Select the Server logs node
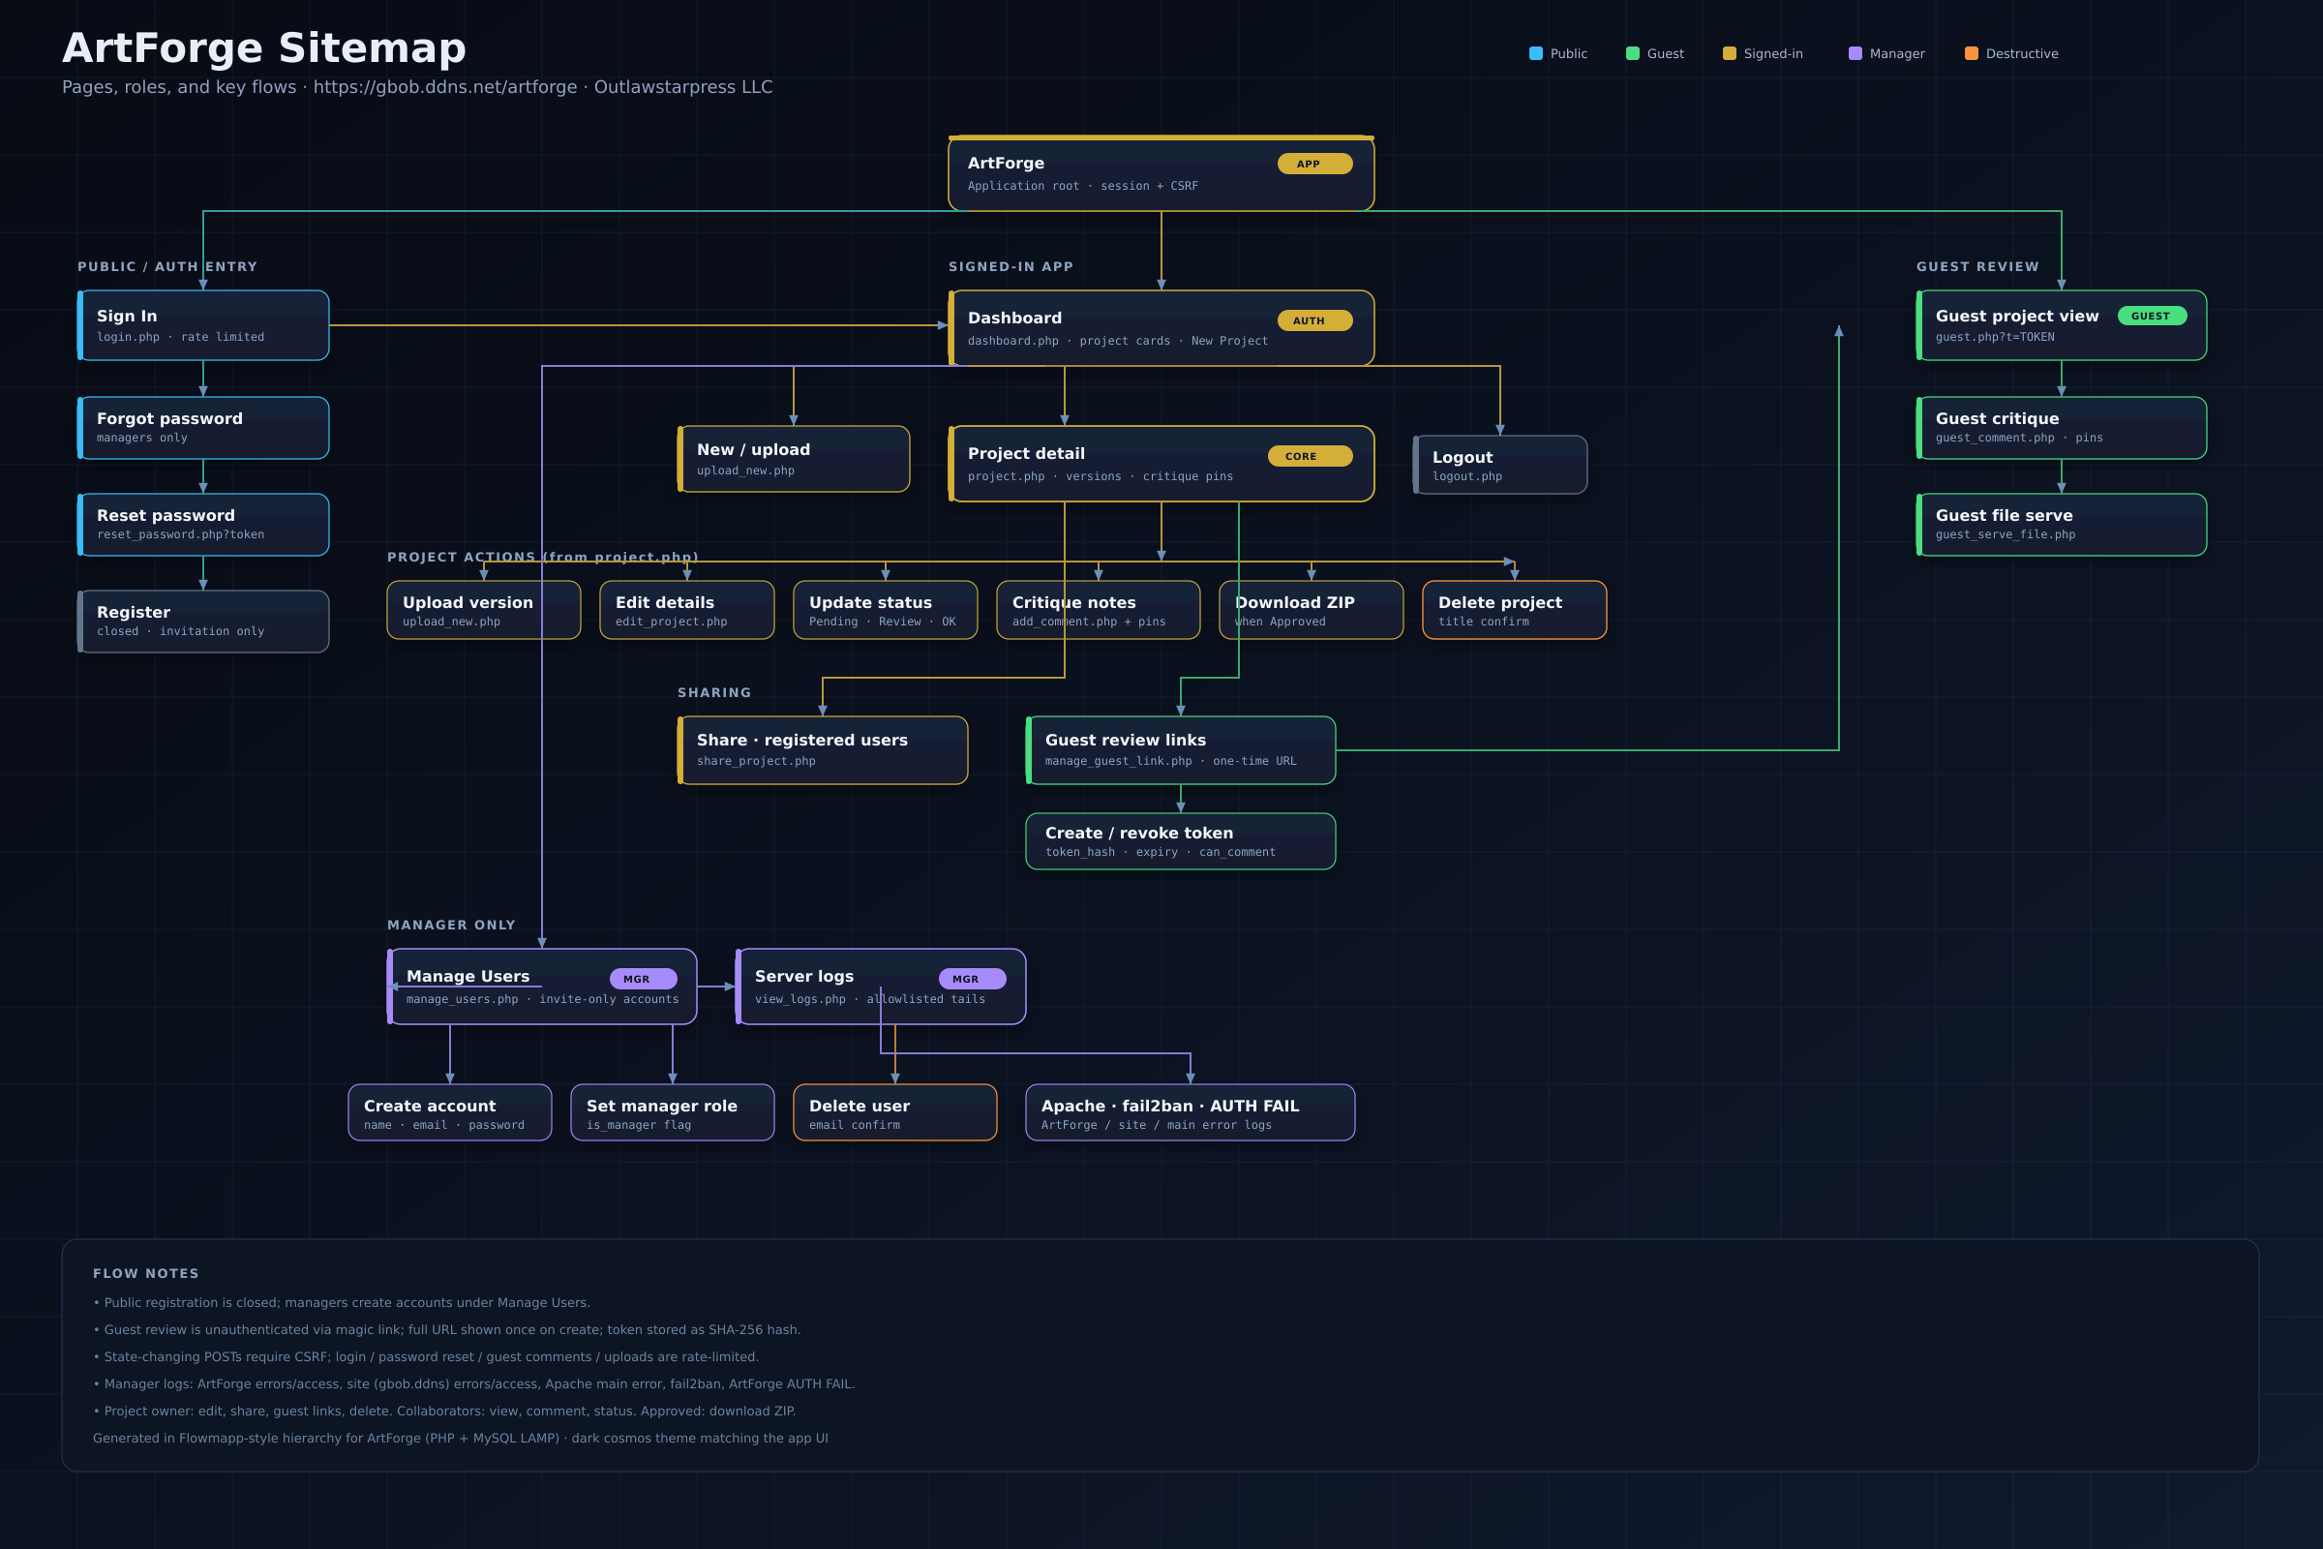This screenshot has width=2323, height=1549. tap(881, 986)
